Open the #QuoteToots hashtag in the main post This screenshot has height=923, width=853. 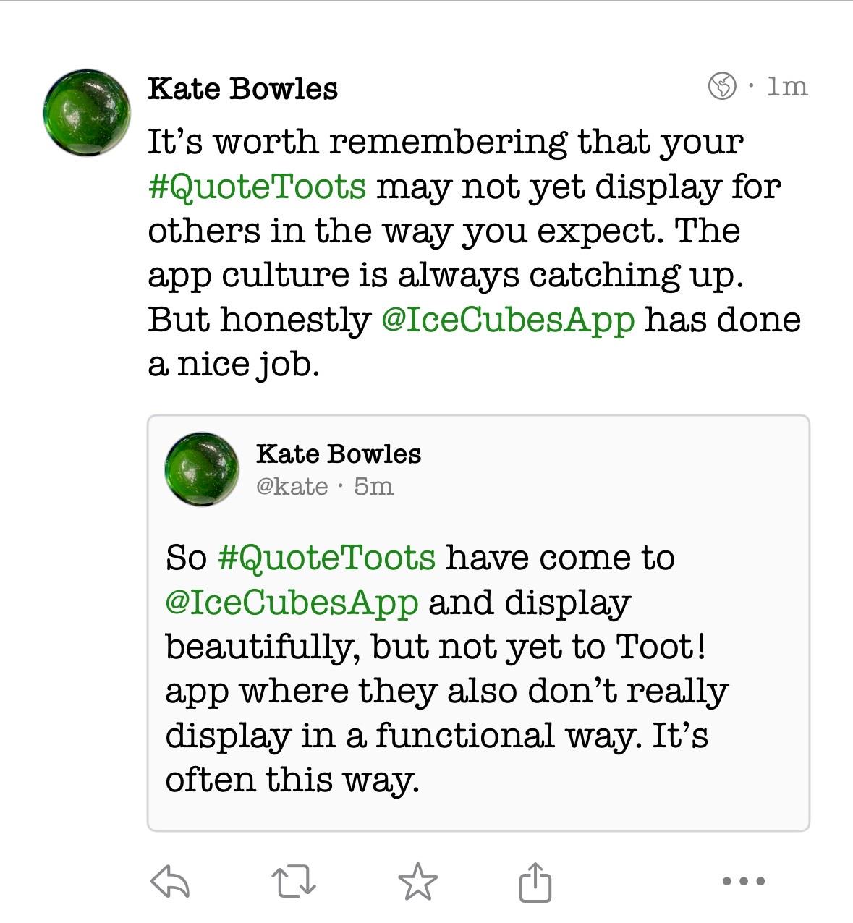pos(258,186)
